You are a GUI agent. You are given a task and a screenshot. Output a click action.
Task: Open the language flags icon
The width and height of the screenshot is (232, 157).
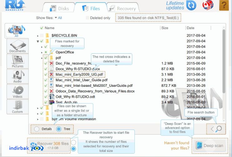click(x=208, y=5)
